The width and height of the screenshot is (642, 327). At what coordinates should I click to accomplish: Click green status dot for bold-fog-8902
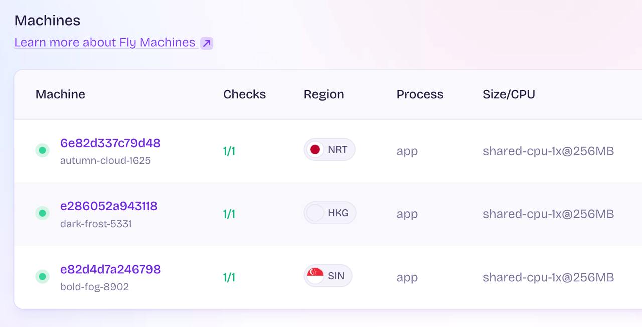(42, 276)
